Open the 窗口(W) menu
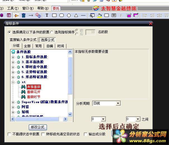The height and width of the screenshot is (145, 169). 28,8
